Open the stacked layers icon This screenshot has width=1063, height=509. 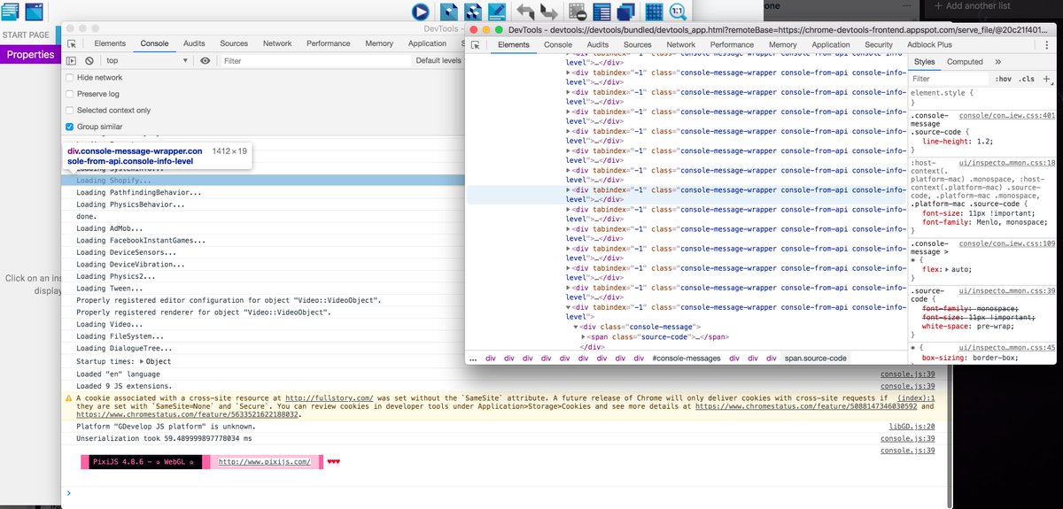pyautogui.click(x=626, y=12)
